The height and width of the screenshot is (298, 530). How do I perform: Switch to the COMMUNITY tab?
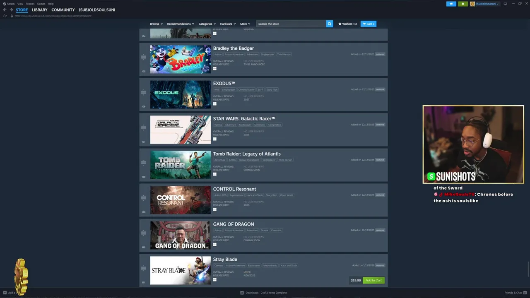point(63,10)
